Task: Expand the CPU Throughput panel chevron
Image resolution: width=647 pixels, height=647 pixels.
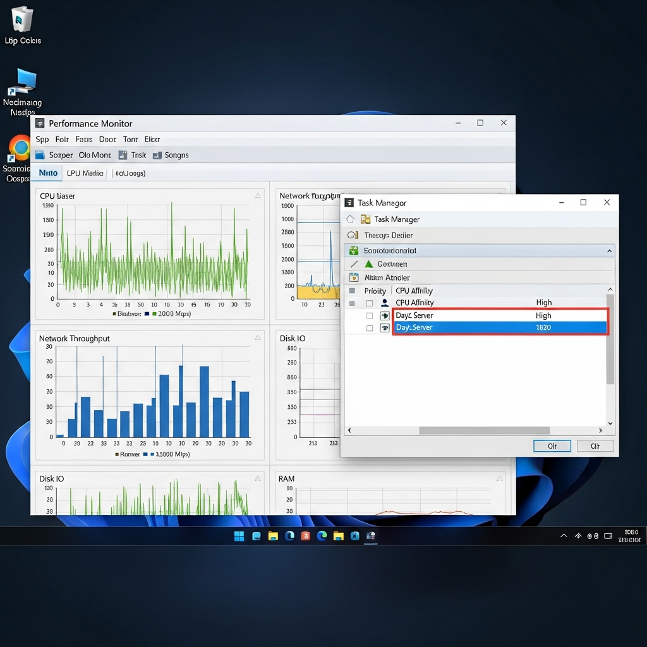Action: click(x=258, y=196)
